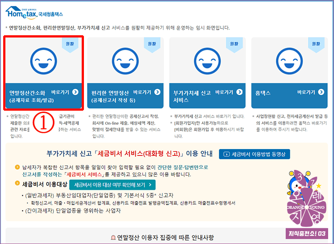Click 세금비서 이용대상 label
Screen dimensions: 334x244
tap(45, 184)
